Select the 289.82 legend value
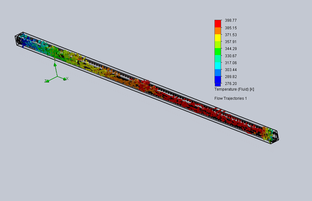Screen dimensions: 312x201 tap(231, 77)
